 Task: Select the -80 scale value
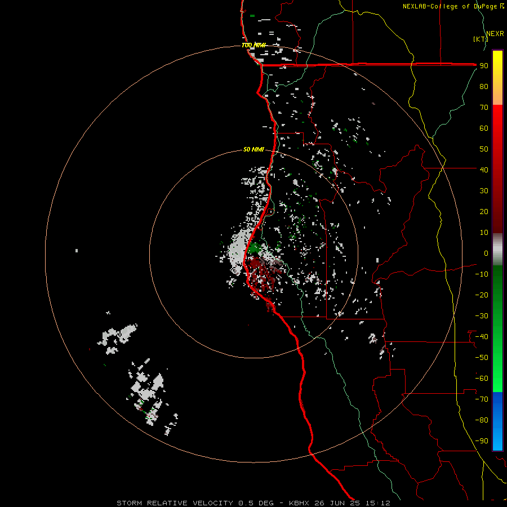point(482,420)
